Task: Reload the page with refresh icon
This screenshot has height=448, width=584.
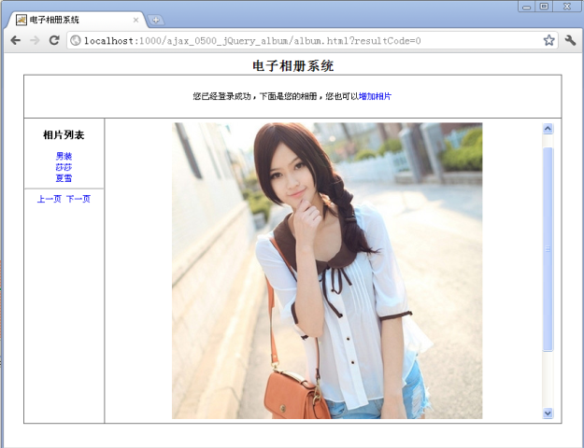Action: click(54, 40)
